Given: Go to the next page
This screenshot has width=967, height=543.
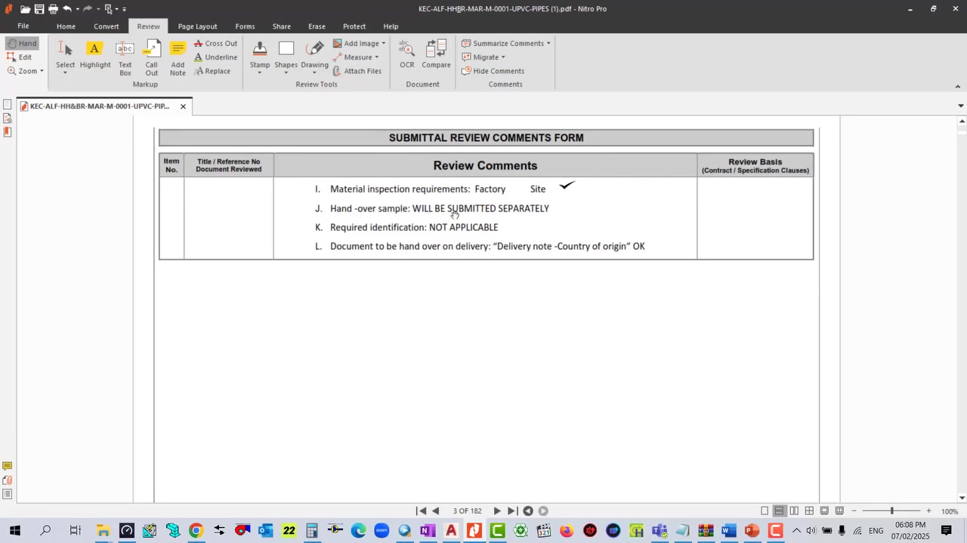Looking at the screenshot, I should [x=497, y=511].
